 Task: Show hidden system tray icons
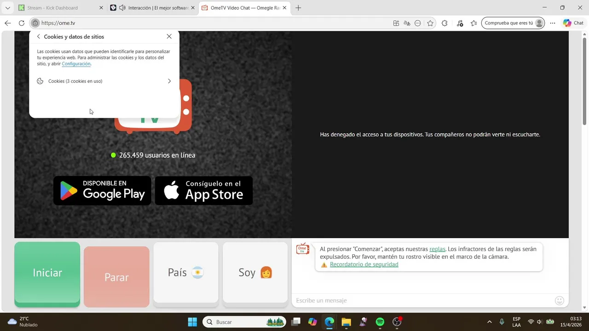pos(489,322)
